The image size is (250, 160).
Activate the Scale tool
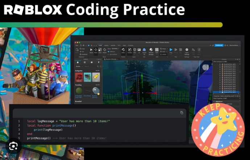tap(100, 51)
